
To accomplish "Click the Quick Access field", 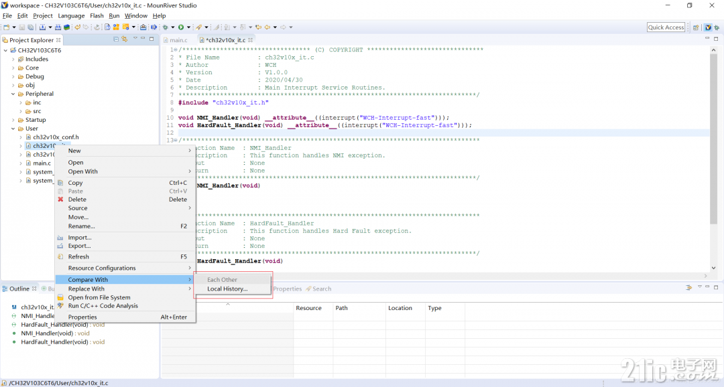I will [666, 27].
